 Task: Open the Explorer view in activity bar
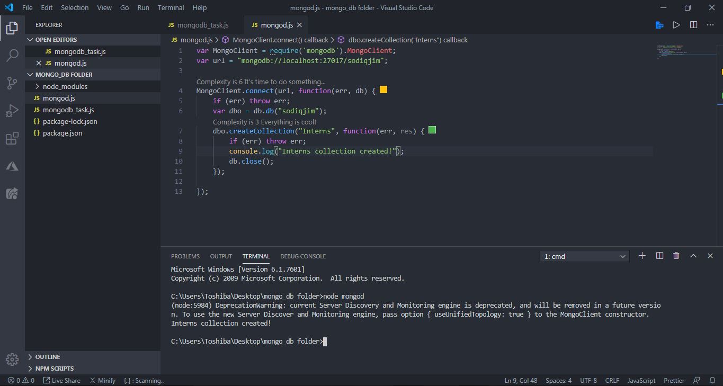(12, 28)
